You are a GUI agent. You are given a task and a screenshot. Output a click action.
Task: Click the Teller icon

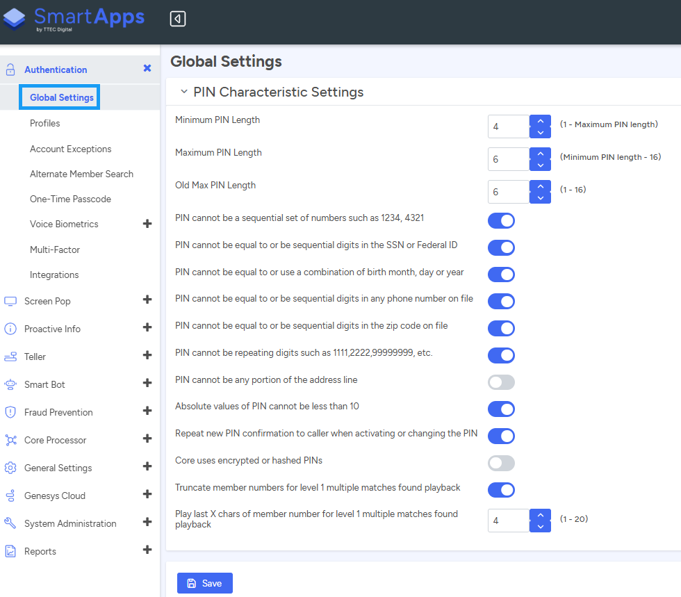tap(10, 357)
